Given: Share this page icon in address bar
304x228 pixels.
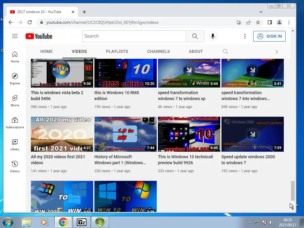Looking at the screenshot, I should pyautogui.click(x=248, y=22).
